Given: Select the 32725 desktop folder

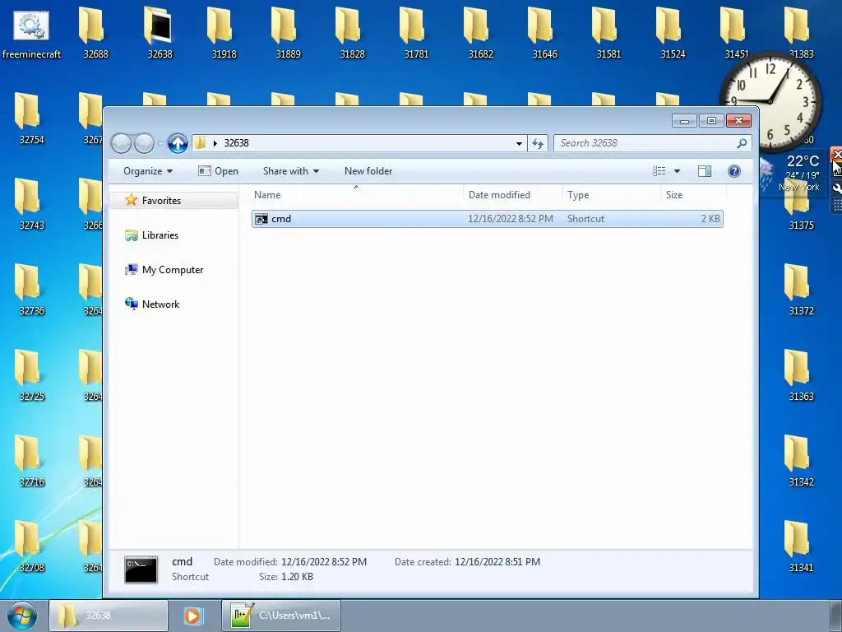Looking at the screenshot, I should tap(31, 376).
